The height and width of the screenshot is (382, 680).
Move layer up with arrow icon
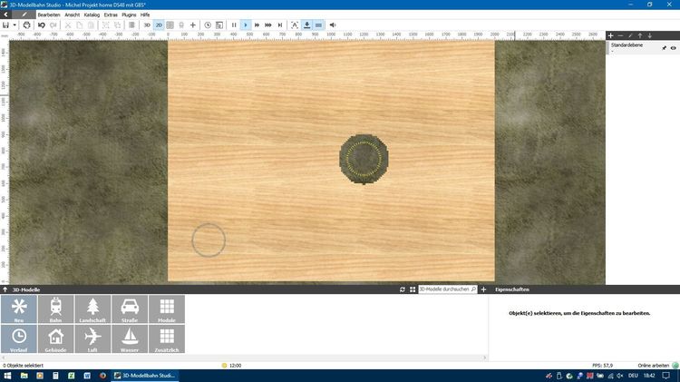point(640,35)
